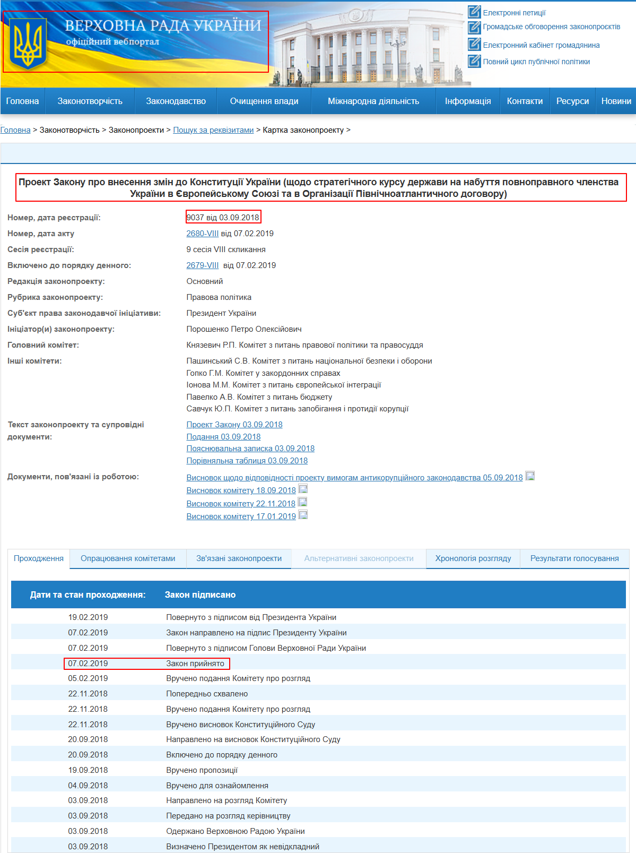Click row Закон направлено на підпис Президенту
Image resolution: width=636 pixels, height=853 pixels.
click(x=318, y=633)
